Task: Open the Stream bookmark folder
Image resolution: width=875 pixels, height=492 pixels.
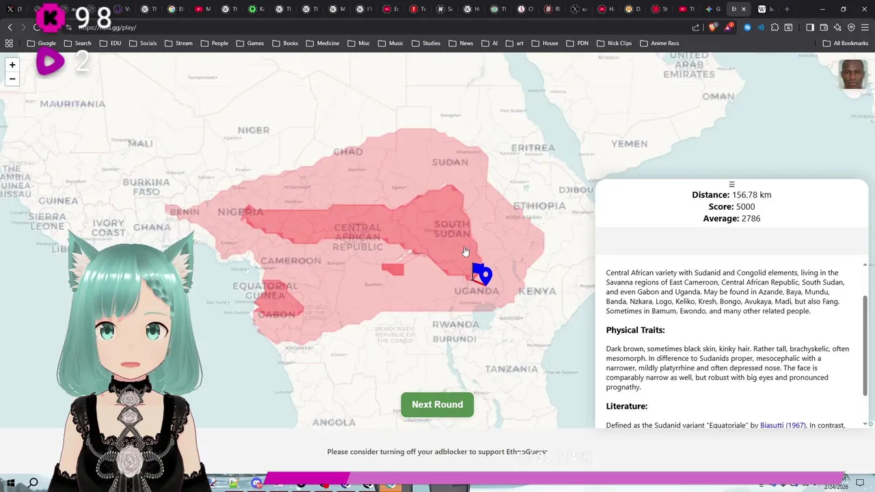Action: tap(178, 43)
